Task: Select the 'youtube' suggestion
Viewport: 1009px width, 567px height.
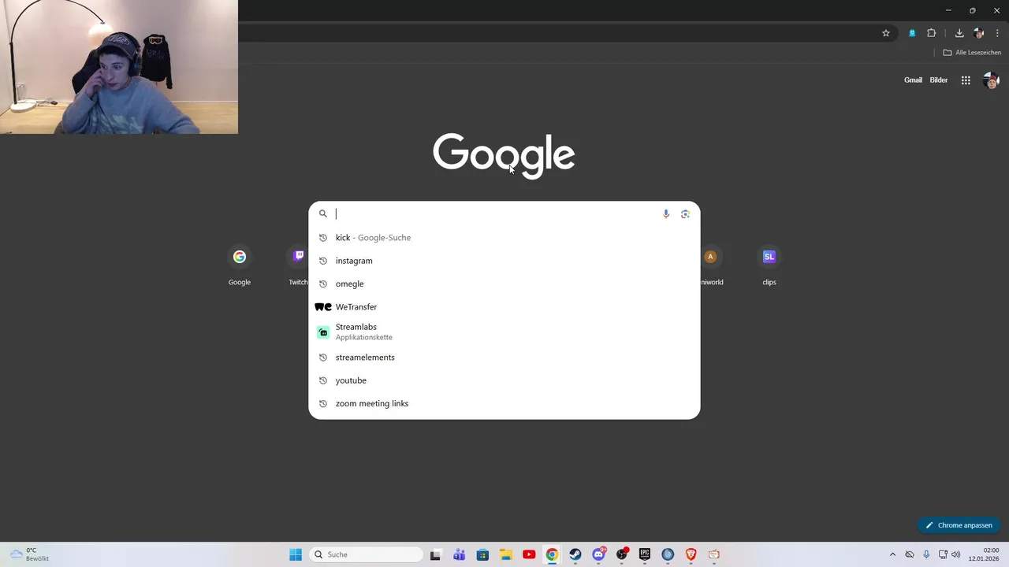Action: (x=504, y=380)
